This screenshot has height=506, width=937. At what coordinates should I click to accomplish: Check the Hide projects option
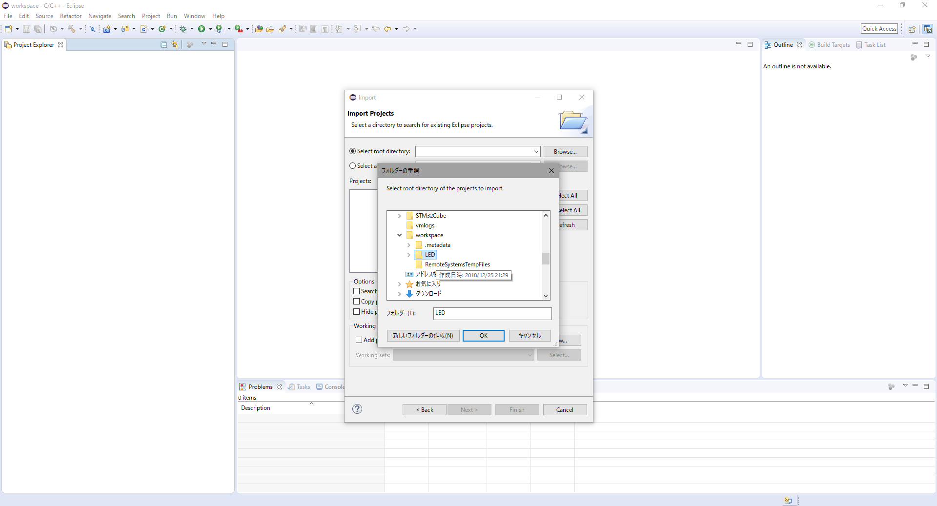pos(357,312)
